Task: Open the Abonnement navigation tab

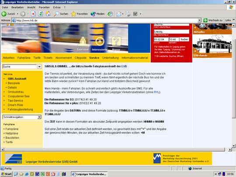Action: [x=63, y=58]
